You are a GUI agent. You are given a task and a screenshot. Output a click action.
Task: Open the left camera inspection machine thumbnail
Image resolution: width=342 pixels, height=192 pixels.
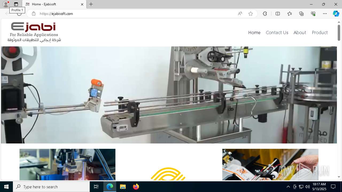tap(67, 165)
